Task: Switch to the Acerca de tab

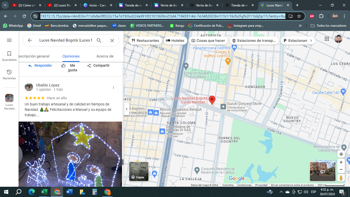Action: pos(105,56)
